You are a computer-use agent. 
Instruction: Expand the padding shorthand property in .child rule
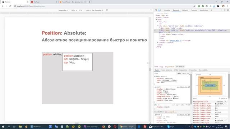click(164, 100)
